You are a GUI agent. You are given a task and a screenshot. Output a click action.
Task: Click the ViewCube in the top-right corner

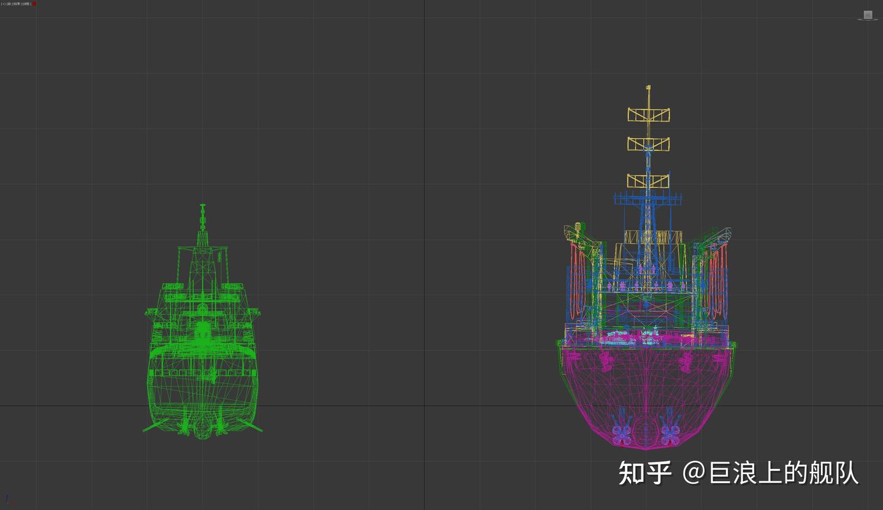(x=868, y=13)
